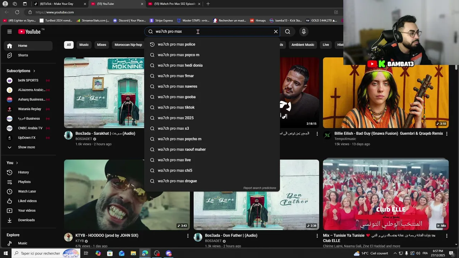459x258 pixels.
Task: Choose suggestion wa7ch pro max gooba
Action: coord(212,97)
